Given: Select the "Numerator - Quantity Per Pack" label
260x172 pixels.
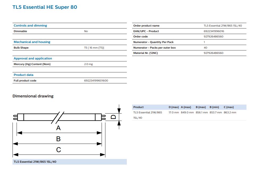Looking at the screenshot, I should point(153,42).
